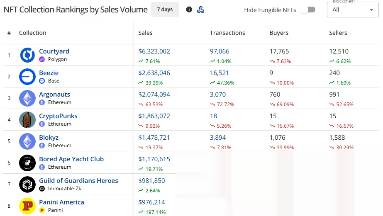Click the Immutable-Zk blockchain label
Viewport: 383px width, 216px height.
[x=65, y=189]
